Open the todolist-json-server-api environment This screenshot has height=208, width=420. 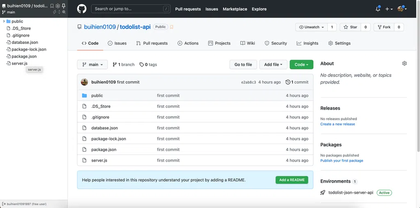351,193
